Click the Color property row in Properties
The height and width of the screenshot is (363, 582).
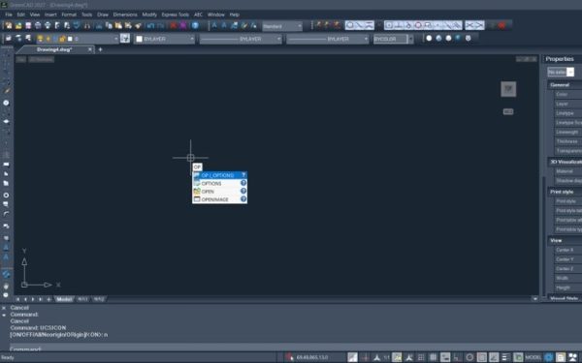(567, 94)
